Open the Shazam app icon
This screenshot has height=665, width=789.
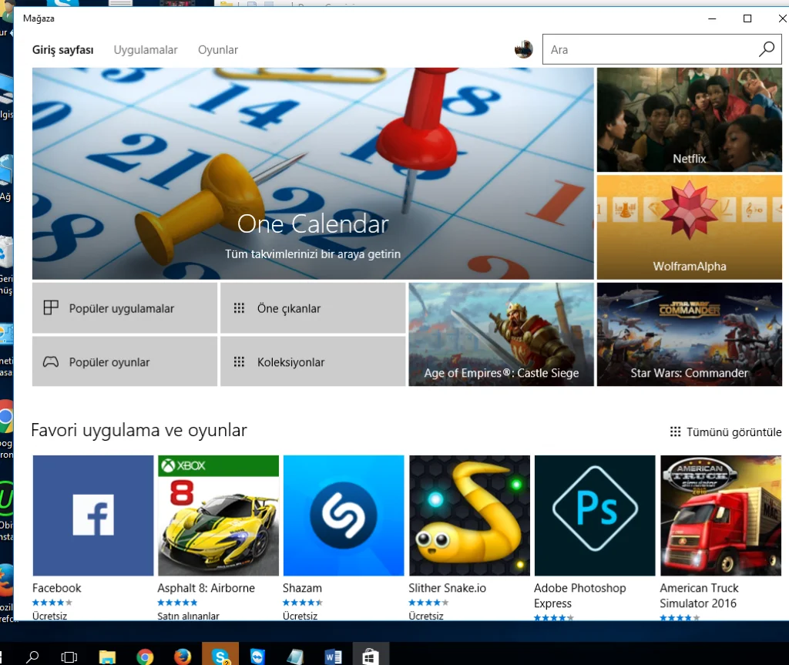[x=344, y=516]
